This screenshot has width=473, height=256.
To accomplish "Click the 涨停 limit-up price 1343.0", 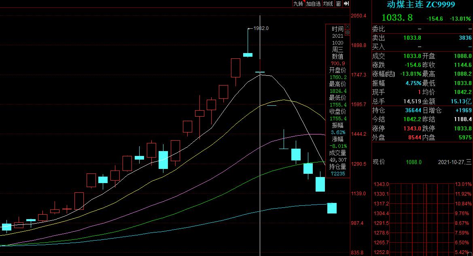I will pyautogui.click(x=412, y=129).
